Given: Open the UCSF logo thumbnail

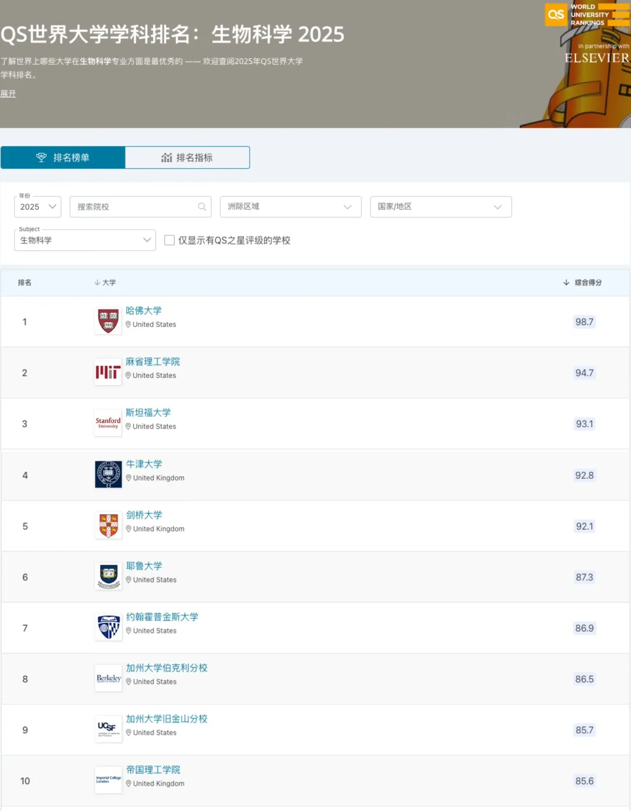Looking at the screenshot, I should click(x=109, y=729).
